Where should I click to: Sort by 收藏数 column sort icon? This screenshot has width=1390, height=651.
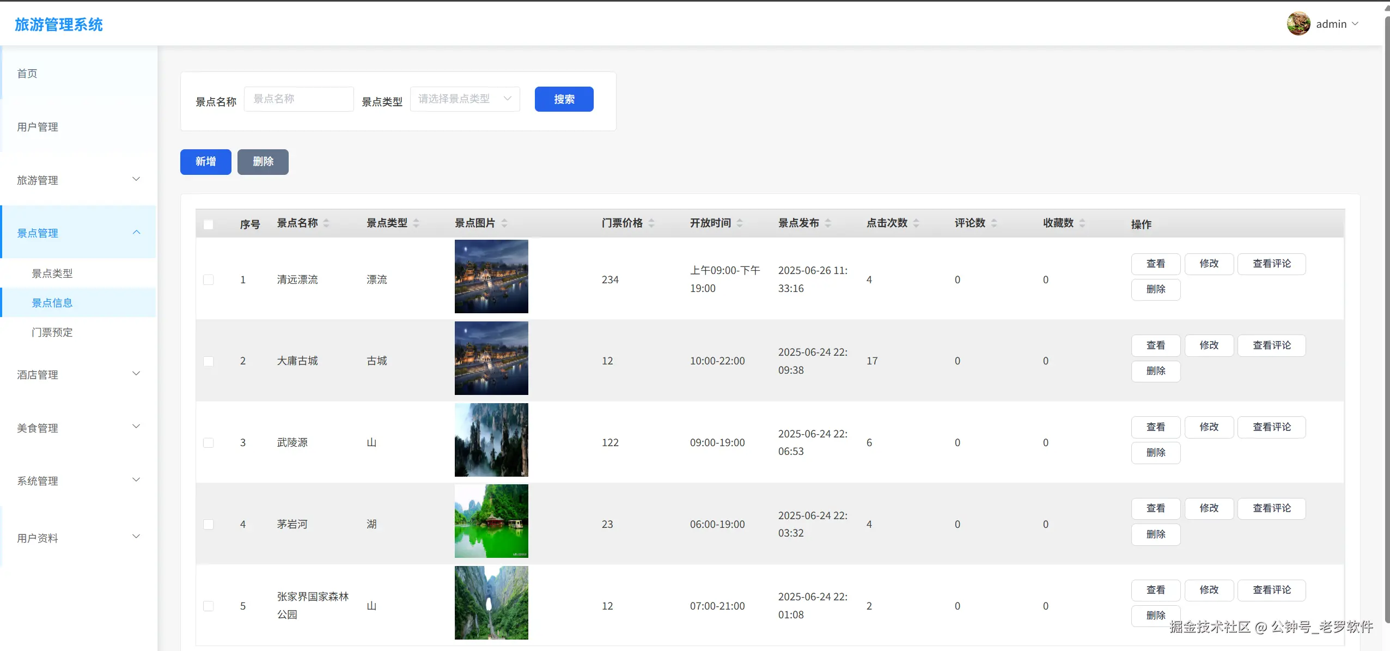[1082, 223]
